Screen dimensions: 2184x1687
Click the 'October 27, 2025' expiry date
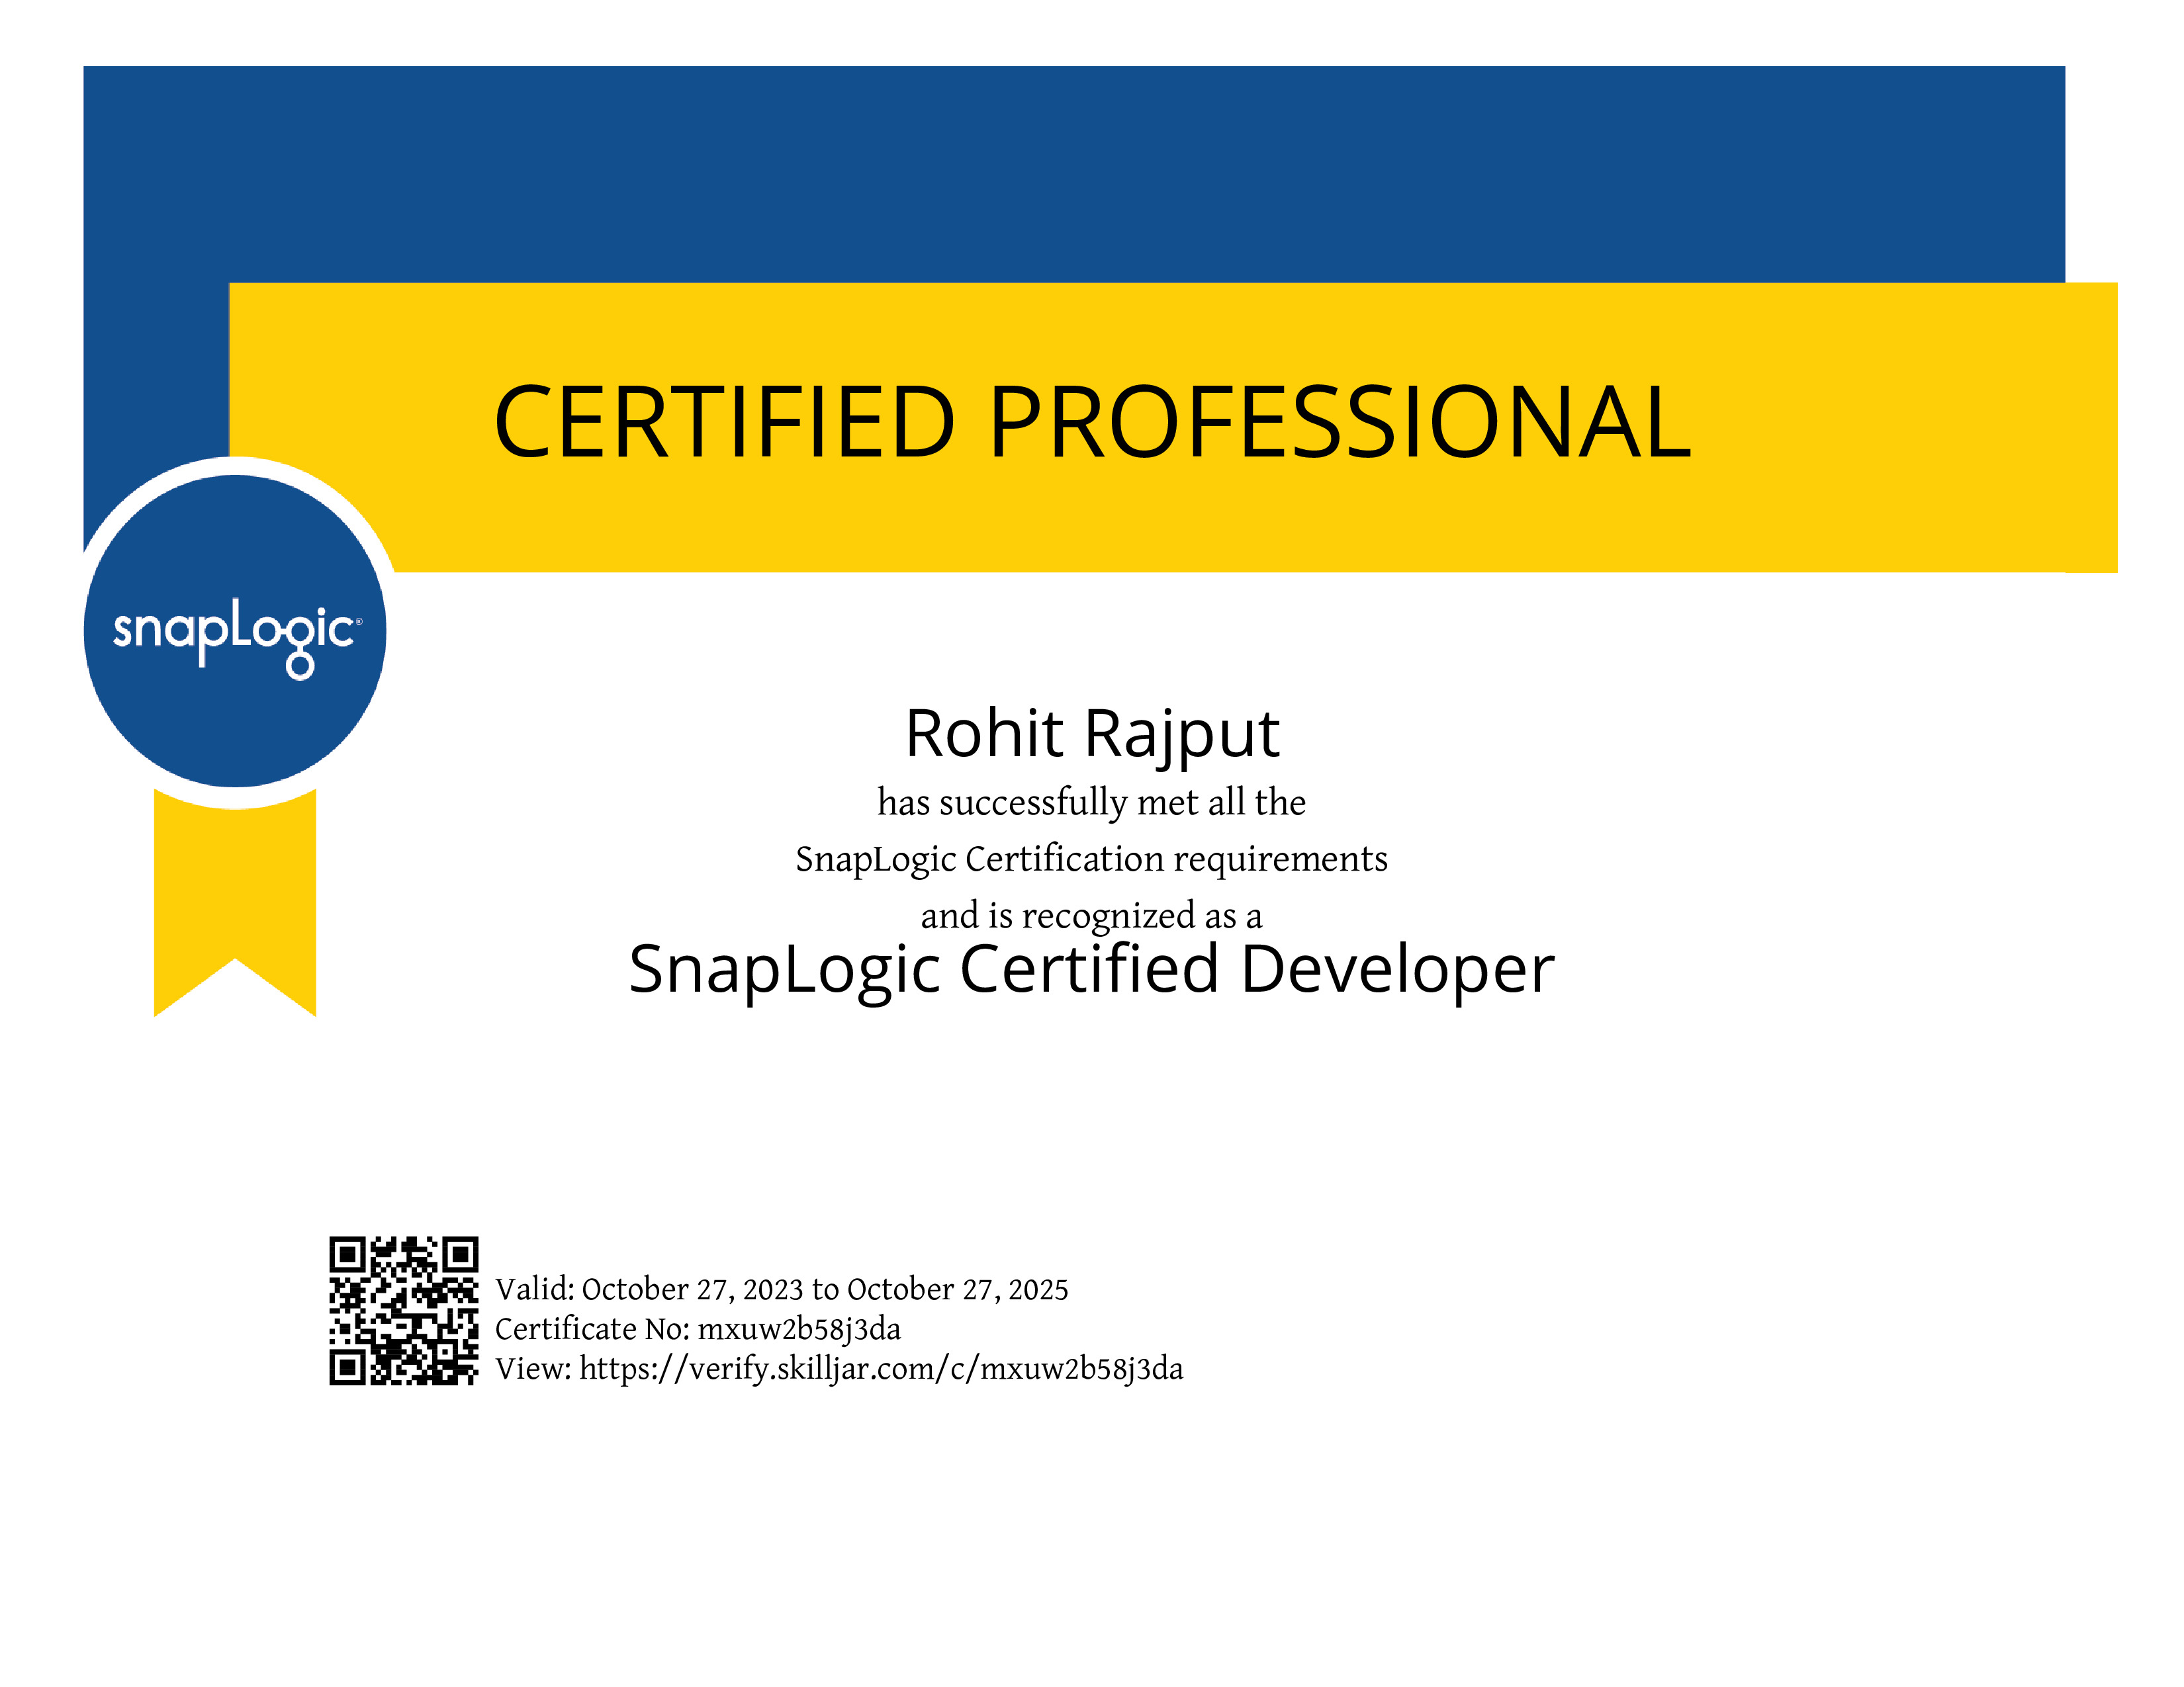click(x=958, y=1289)
